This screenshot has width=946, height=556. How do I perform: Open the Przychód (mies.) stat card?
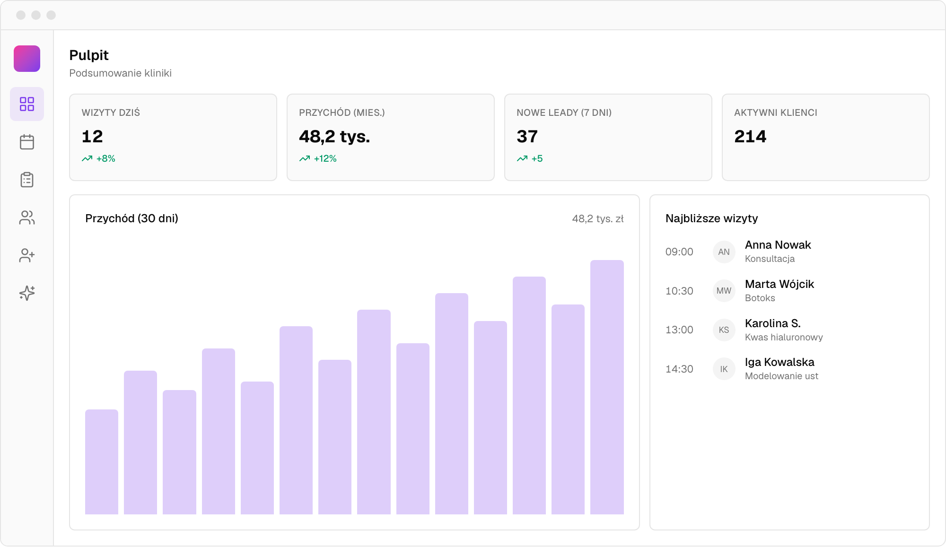(391, 137)
